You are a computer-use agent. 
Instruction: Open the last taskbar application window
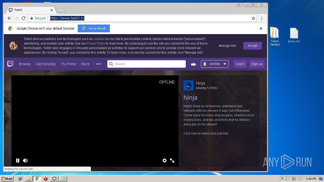(63, 179)
